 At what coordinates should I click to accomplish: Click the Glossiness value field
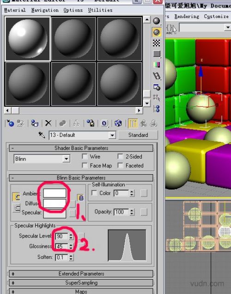coord(62,246)
